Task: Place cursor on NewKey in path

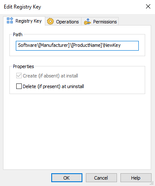Action: point(112,45)
